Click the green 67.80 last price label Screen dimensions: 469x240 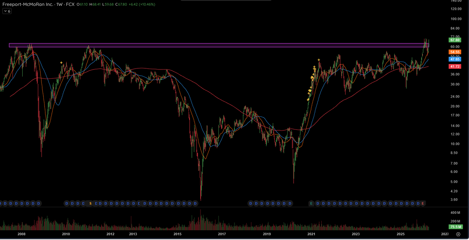[x=455, y=40]
